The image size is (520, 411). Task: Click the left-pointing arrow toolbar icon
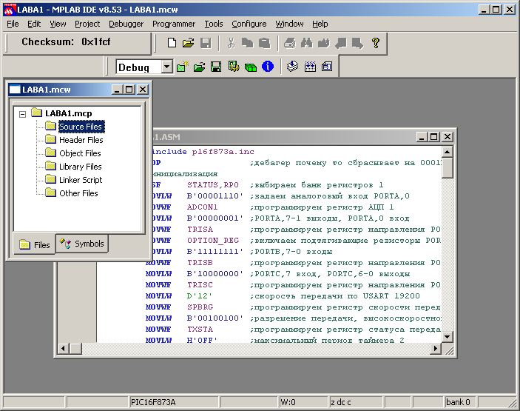341,43
